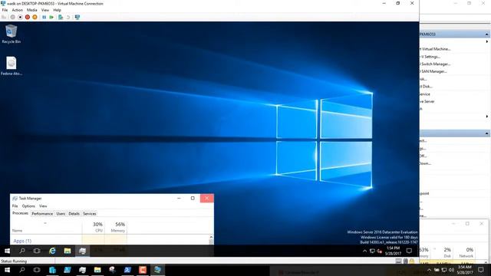Open Task View on host taskbar
Screen dimensions: 491x276
[37, 270]
